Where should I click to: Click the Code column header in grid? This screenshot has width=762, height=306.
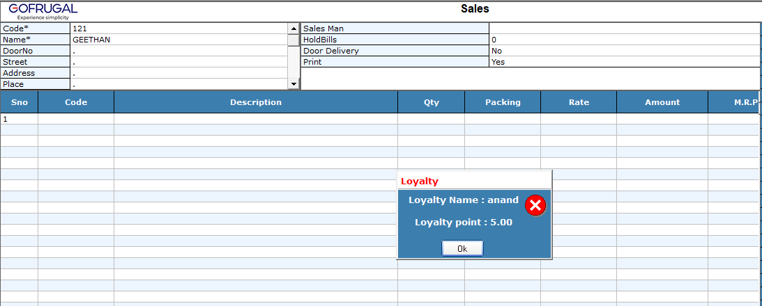[76, 102]
